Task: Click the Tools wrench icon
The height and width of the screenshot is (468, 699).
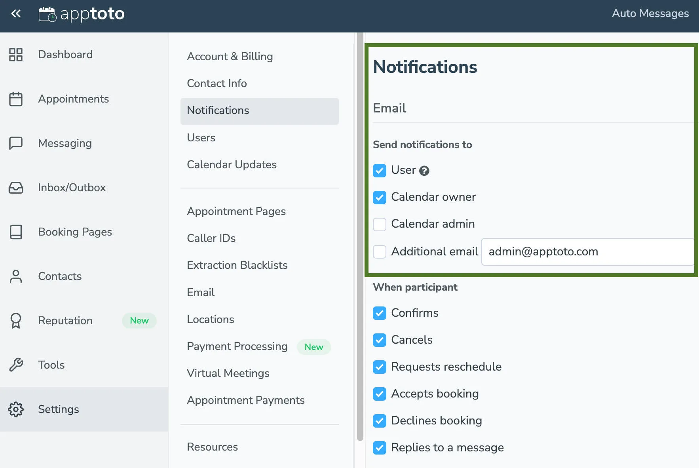Action: click(x=16, y=365)
